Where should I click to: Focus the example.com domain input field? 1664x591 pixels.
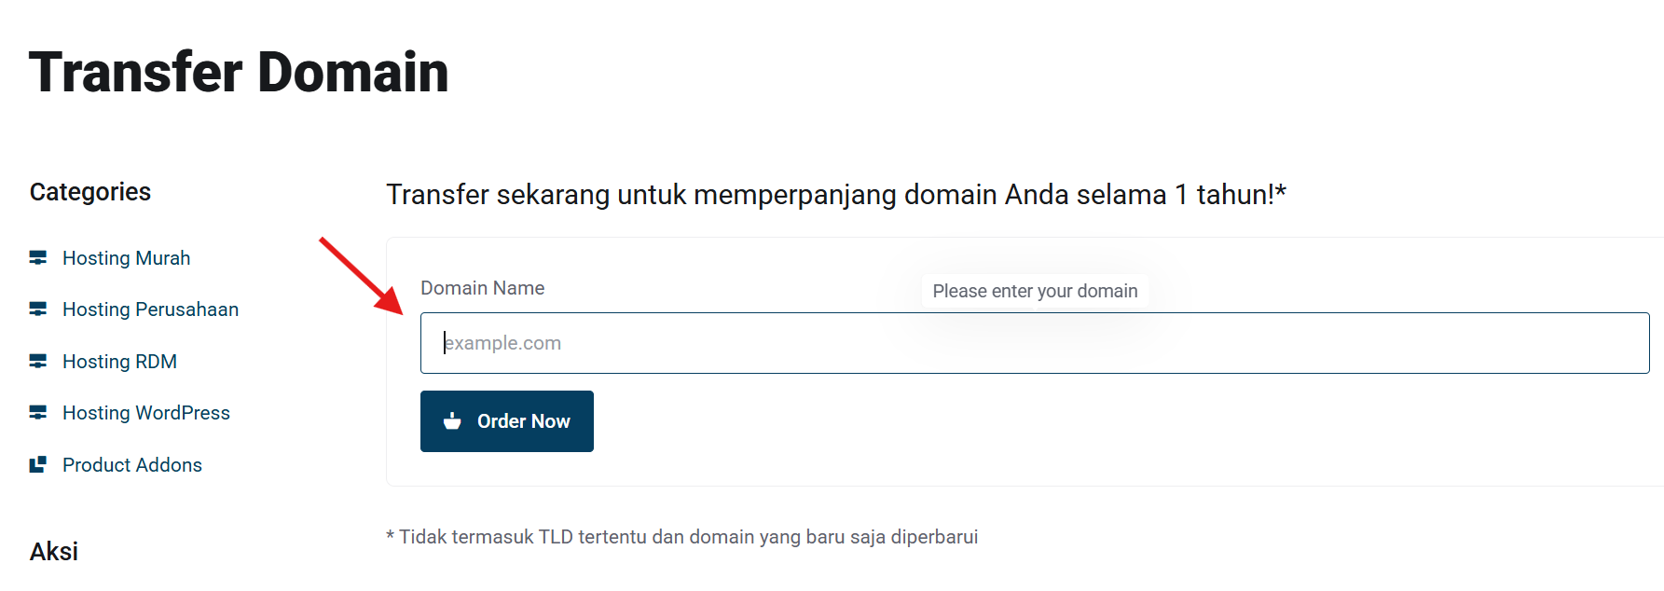(x=1035, y=343)
